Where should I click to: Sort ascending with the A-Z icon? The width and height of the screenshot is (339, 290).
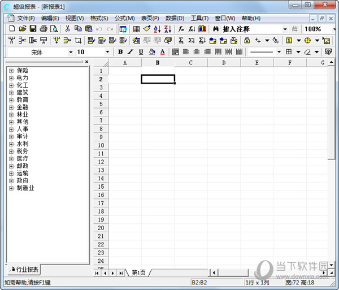click(157, 29)
